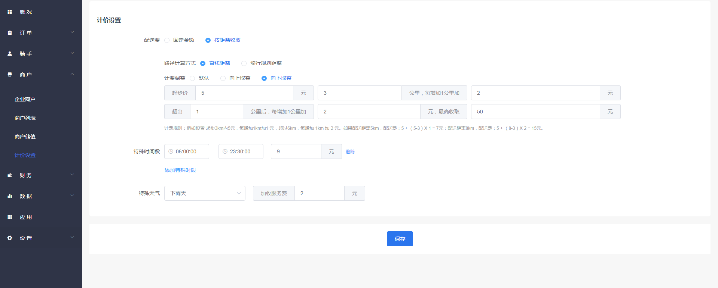Open 商户列表 submenu item

click(25, 118)
